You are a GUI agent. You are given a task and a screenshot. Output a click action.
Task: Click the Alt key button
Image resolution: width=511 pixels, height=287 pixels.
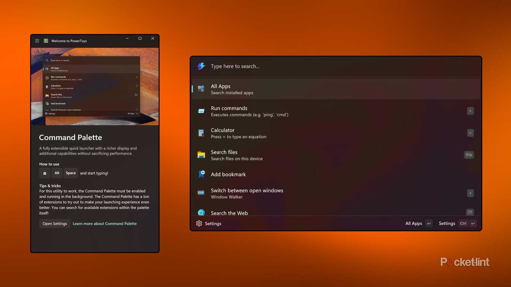tap(57, 173)
